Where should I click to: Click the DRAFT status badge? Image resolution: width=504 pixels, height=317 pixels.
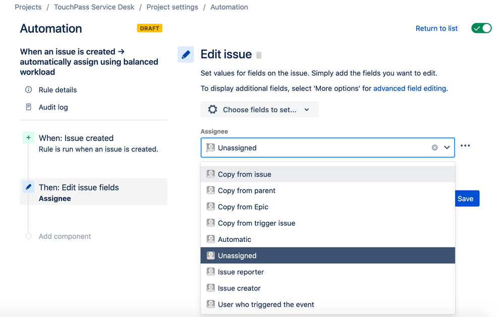pos(149,28)
